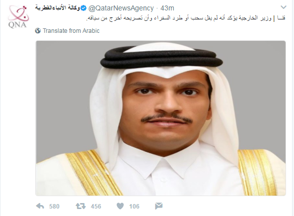Click the Arabic account display name

57,8
